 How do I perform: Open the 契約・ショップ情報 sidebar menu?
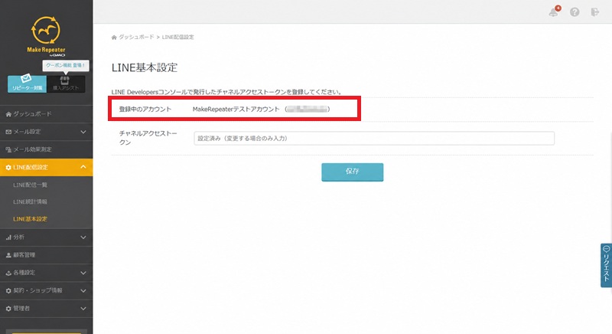46,290
